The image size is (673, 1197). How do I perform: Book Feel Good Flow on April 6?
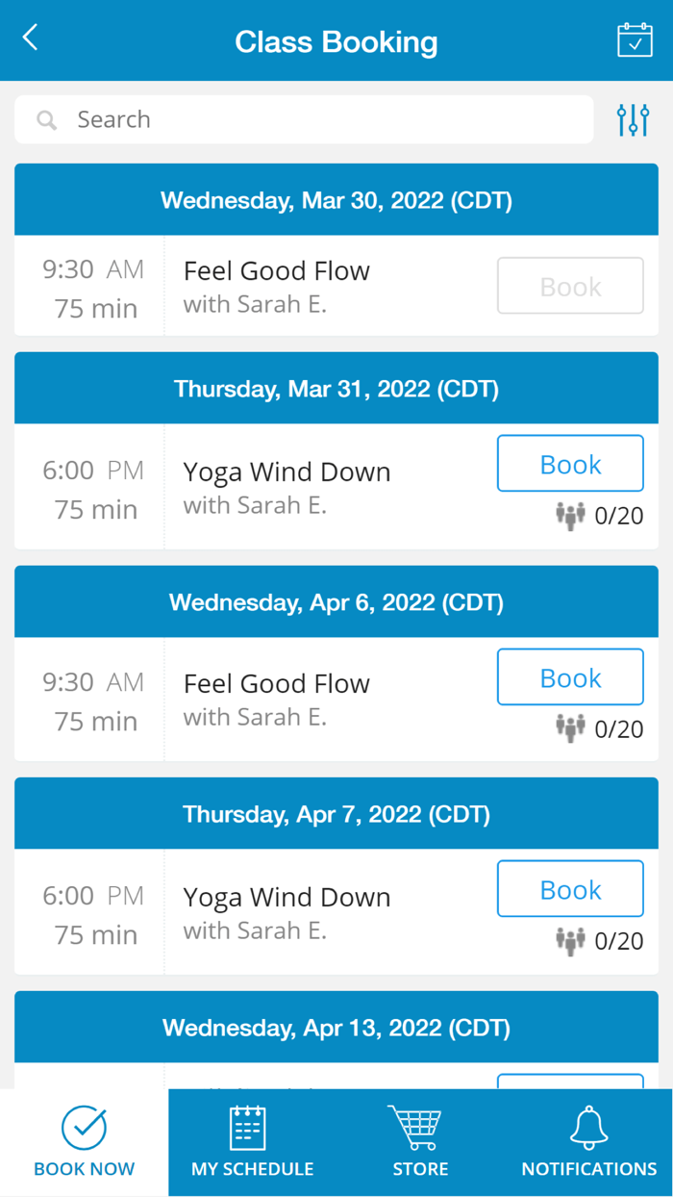click(570, 676)
